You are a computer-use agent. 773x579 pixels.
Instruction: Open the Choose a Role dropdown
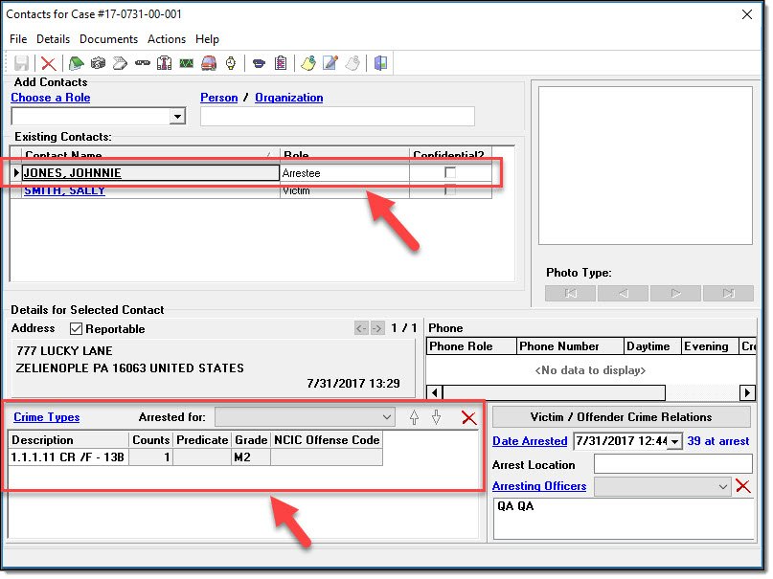(177, 117)
